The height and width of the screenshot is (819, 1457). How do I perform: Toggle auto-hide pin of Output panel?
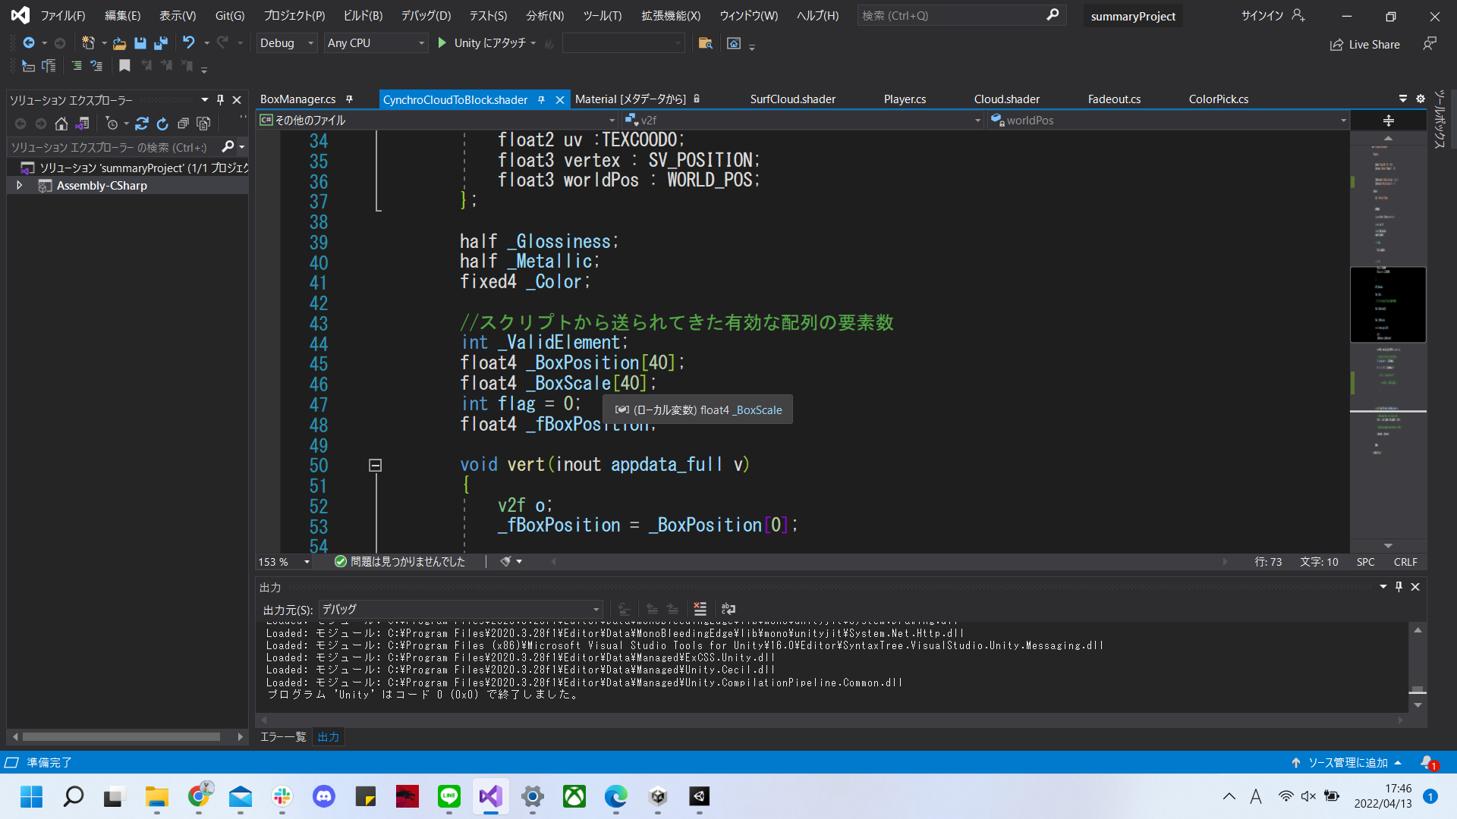pyautogui.click(x=1399, y=587)
